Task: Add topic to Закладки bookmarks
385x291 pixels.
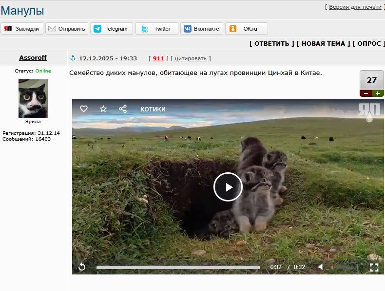Action: point(22,29)
